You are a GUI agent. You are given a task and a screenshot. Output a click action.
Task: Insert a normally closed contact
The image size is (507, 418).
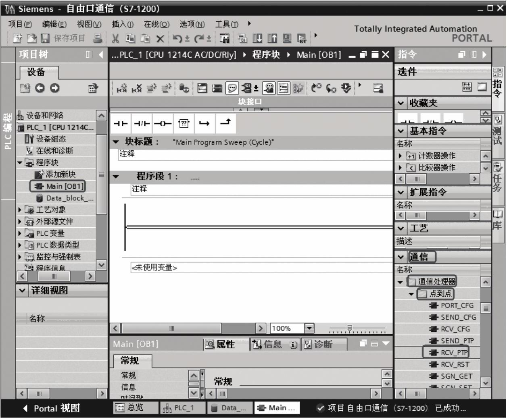tap(141, 123)
